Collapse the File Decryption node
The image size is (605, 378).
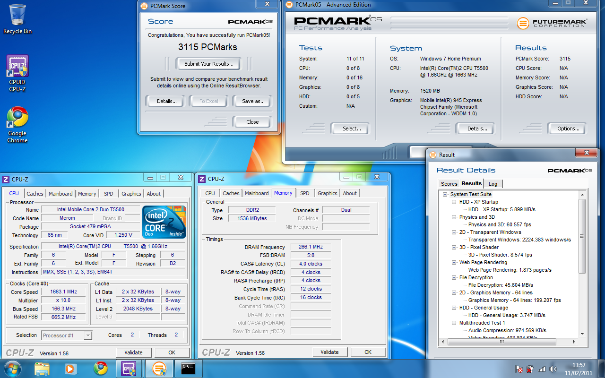[x=454, y=277]
